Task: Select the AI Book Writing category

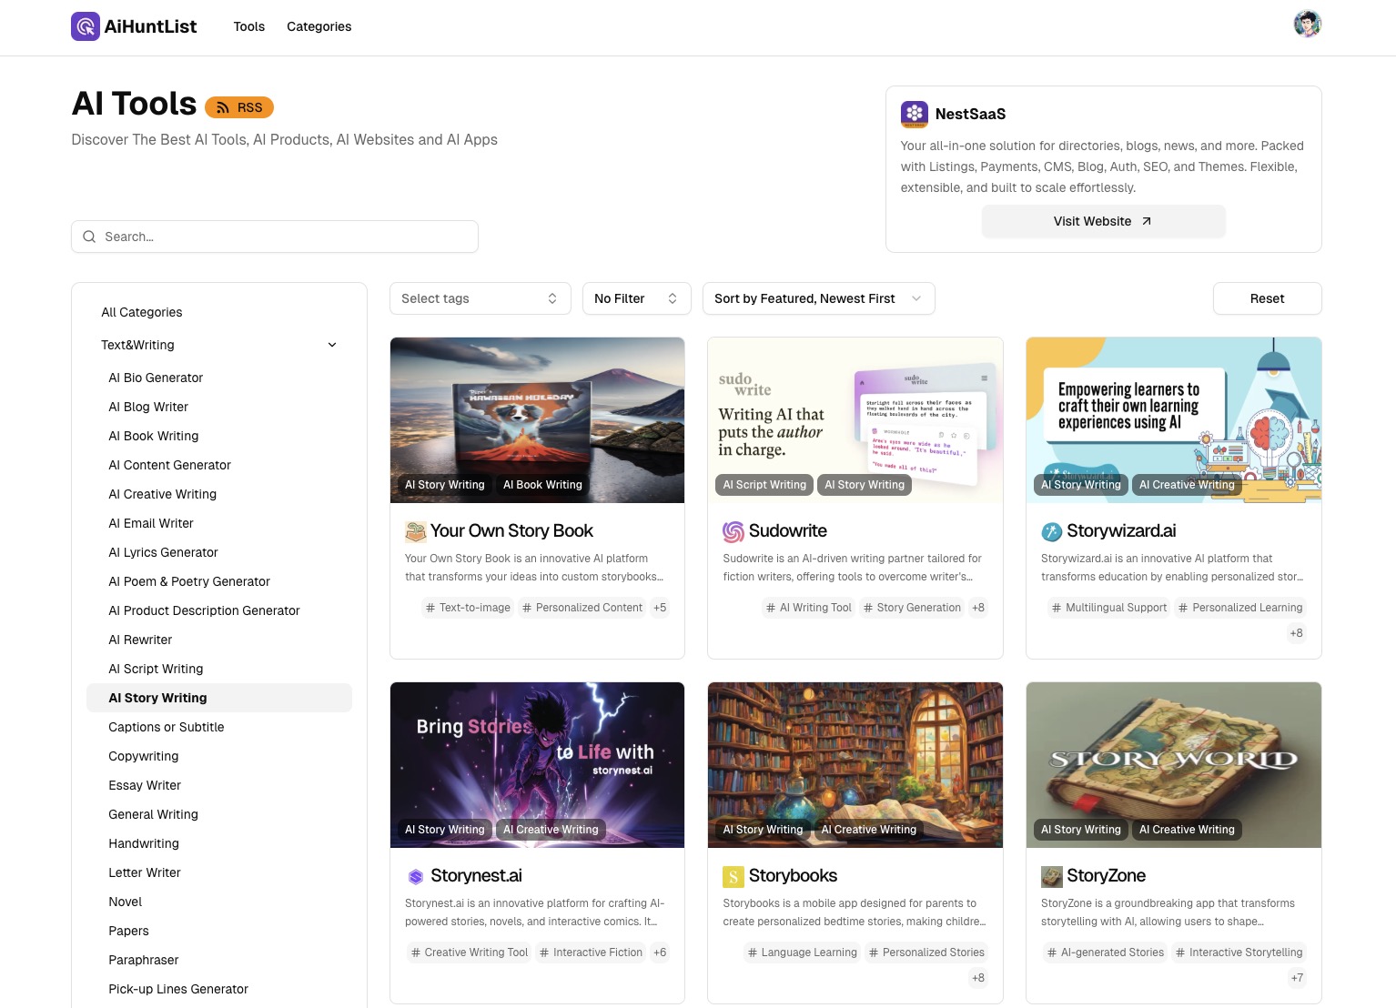Action: [153, 436]
